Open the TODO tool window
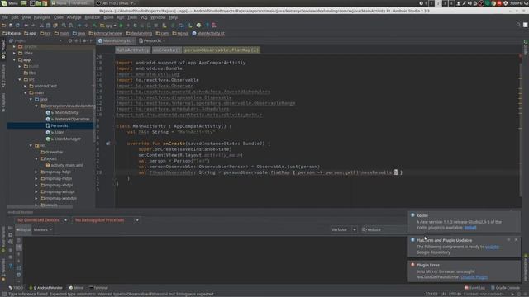Viewport: 529px width, 297px height. coord(16,288)
